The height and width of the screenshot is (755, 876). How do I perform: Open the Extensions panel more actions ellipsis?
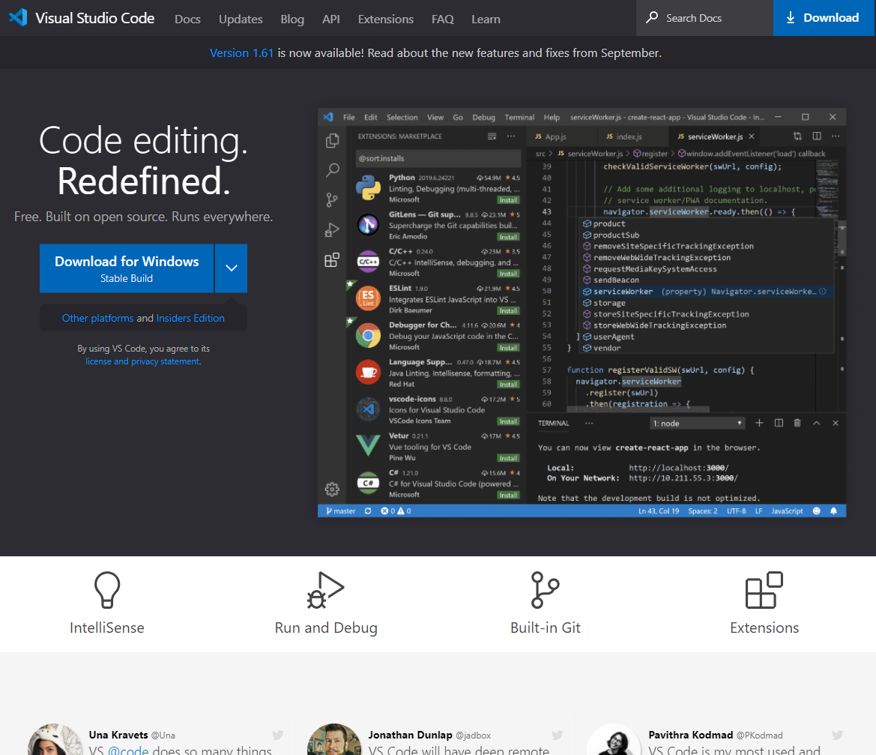[510, 136]
